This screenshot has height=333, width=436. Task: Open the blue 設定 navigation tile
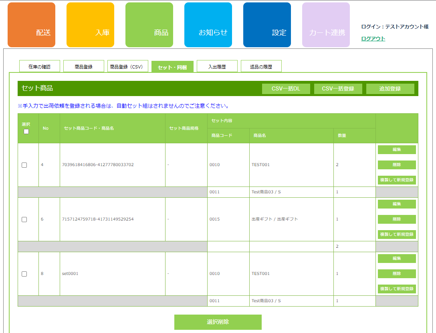click(x=267, y=25)
